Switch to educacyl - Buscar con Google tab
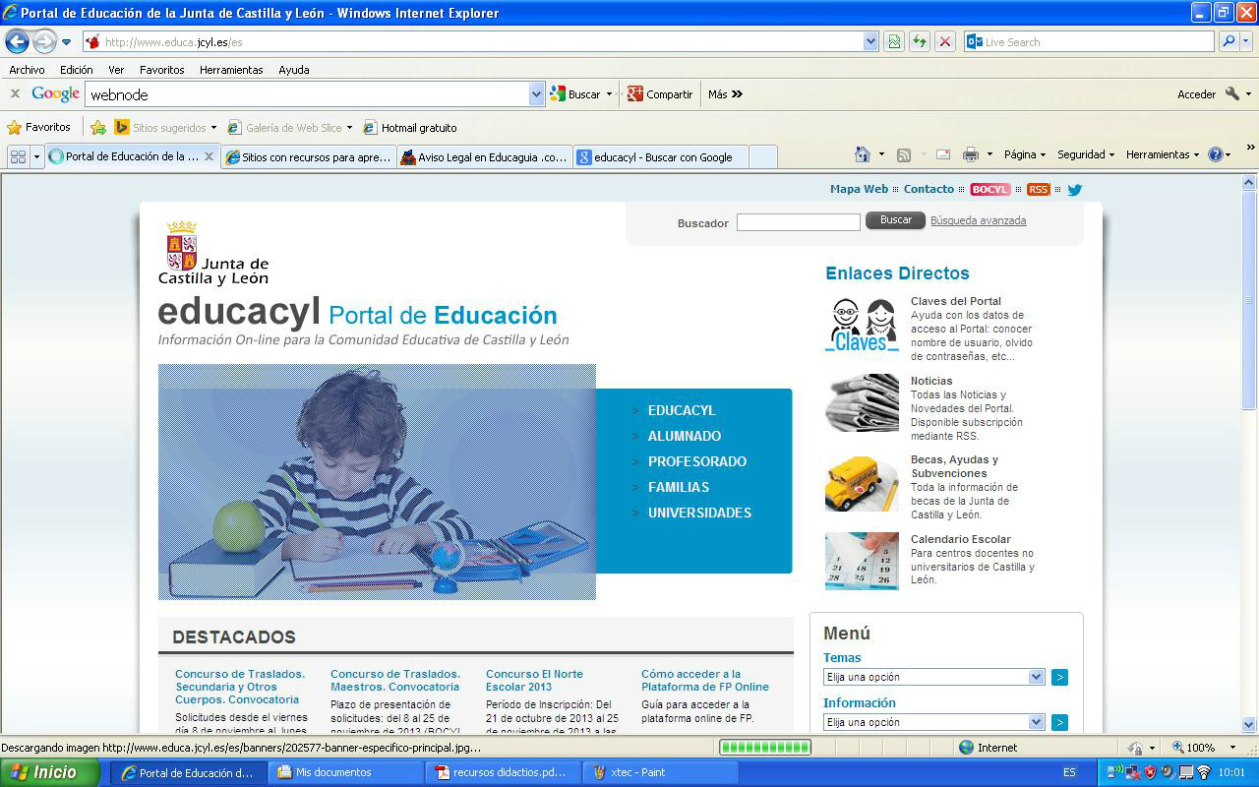Image resolution: width=1259 pixels, height=787 pixels. point(662,157)
